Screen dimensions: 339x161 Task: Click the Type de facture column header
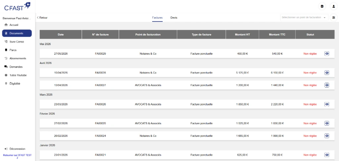201,34
